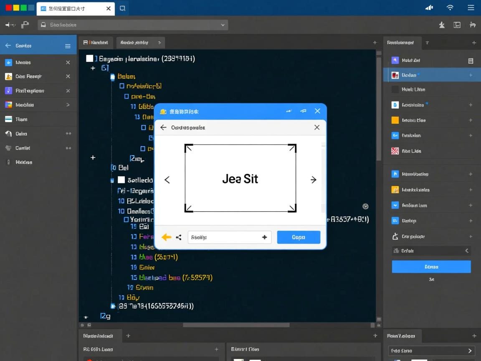The height and width of the screenshot is (361, 481).
Task: Expand the plus node below the tree root
Action: click(x=93, y=68)
